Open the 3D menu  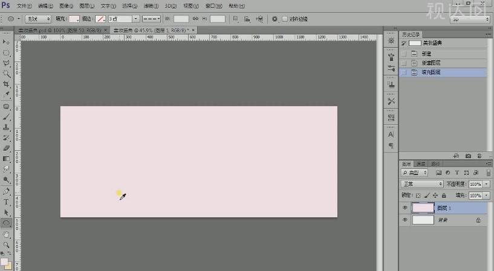point(171,6)
